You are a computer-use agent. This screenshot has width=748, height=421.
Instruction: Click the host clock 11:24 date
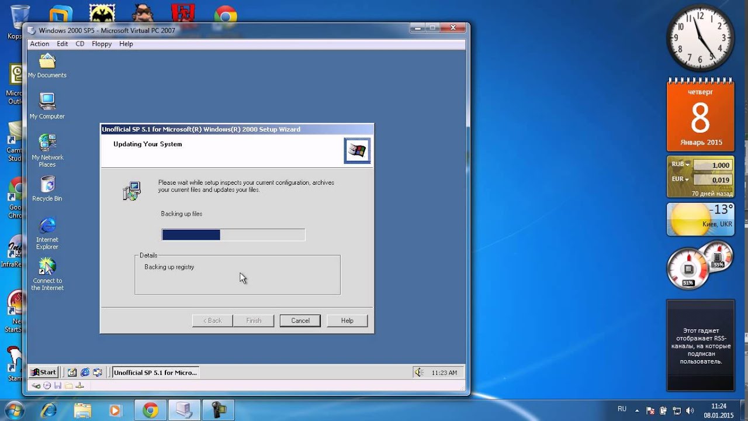(718, 410)
